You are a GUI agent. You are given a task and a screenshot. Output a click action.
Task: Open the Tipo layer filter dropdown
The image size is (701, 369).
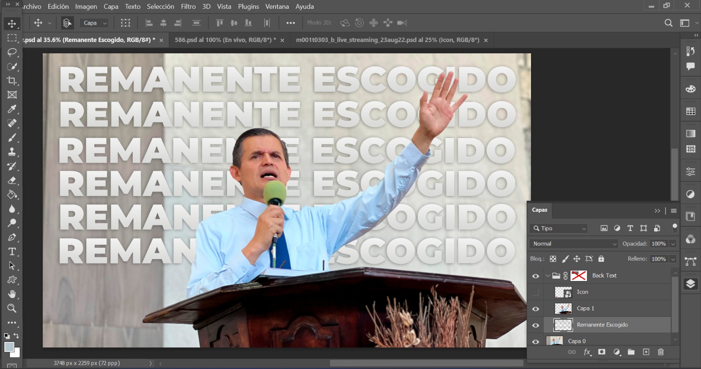coord(559,228)
